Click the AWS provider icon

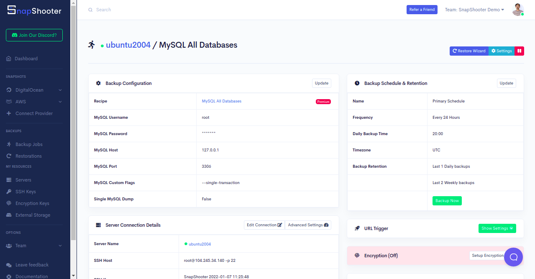pos(9,102)
